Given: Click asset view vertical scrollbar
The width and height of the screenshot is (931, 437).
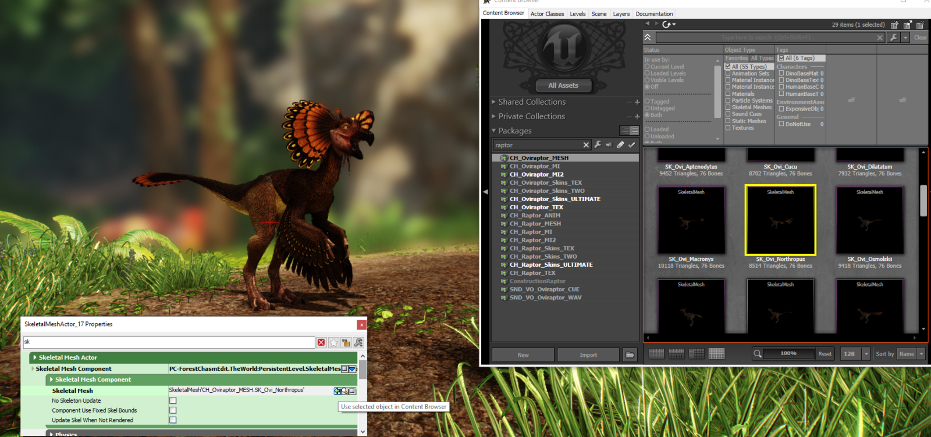Looking at the screenshot, I should pyautogui.click(x=923, y=201).
